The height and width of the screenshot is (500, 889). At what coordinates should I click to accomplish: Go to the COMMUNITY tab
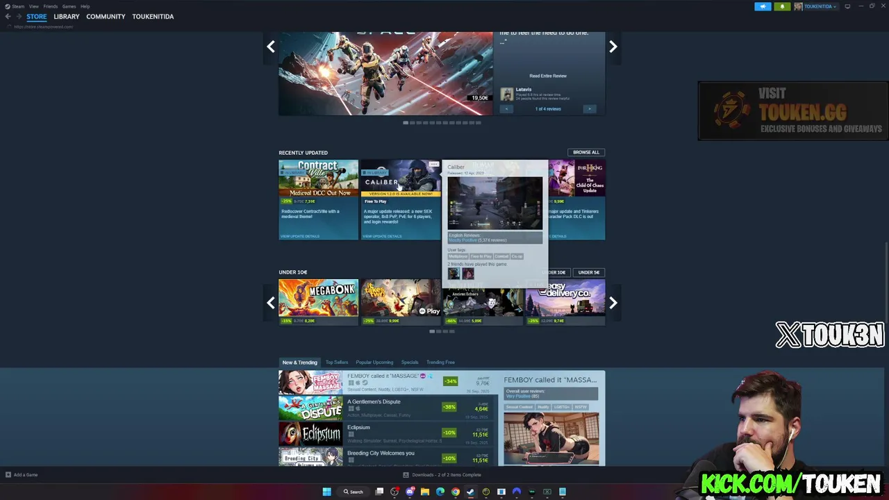click(106, 16)
